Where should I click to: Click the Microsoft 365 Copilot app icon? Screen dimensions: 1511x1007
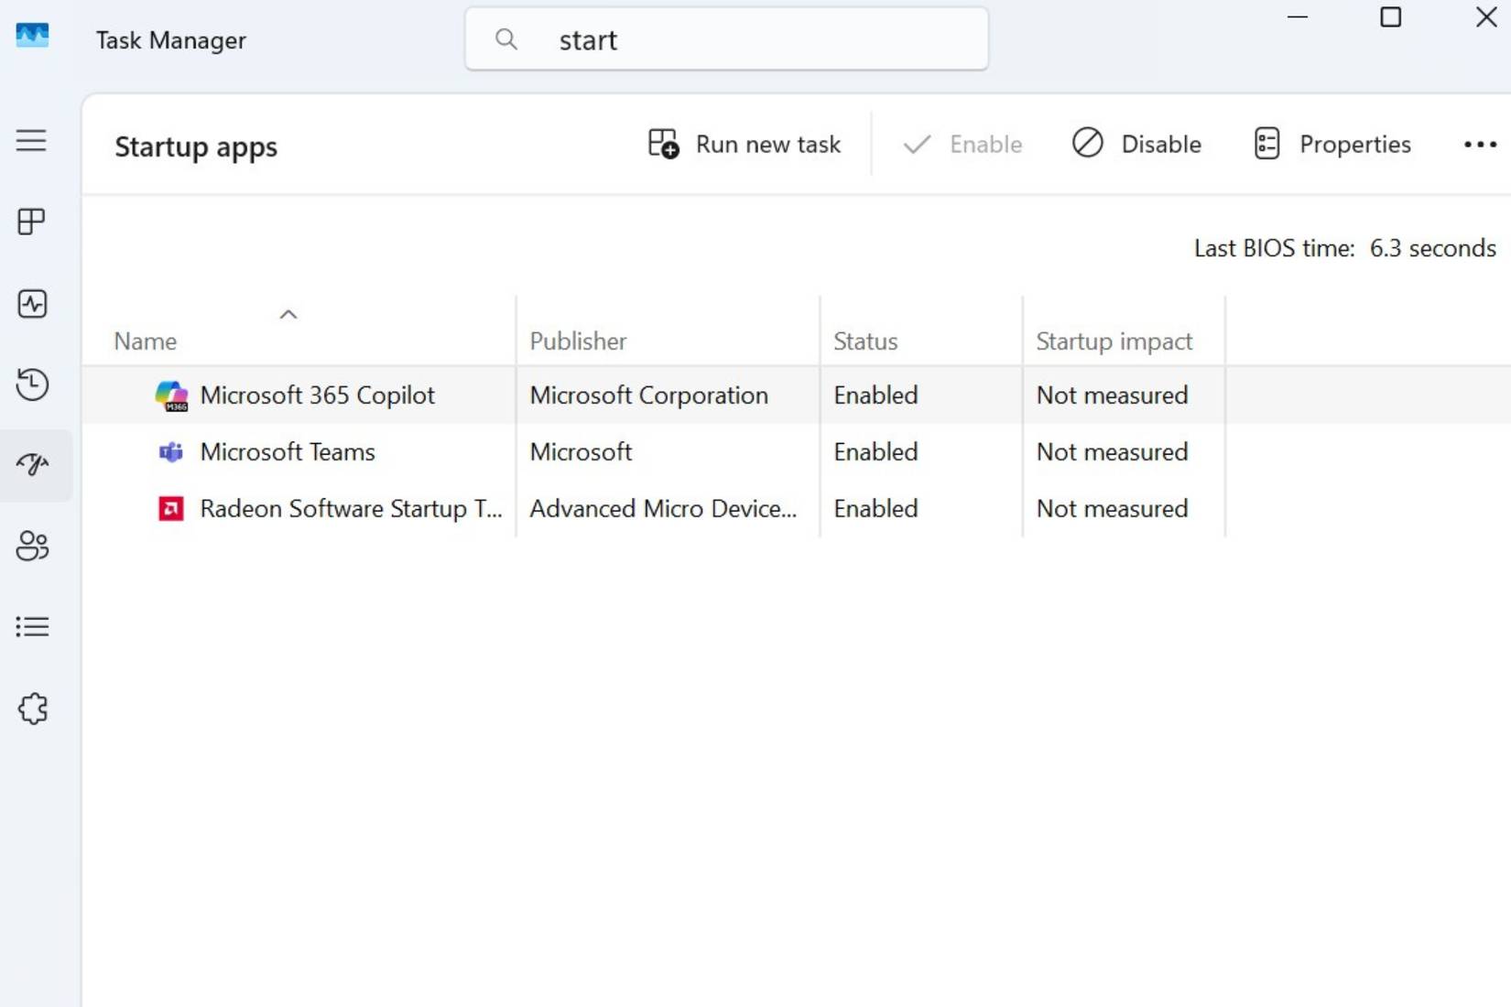tap(170, 395)
